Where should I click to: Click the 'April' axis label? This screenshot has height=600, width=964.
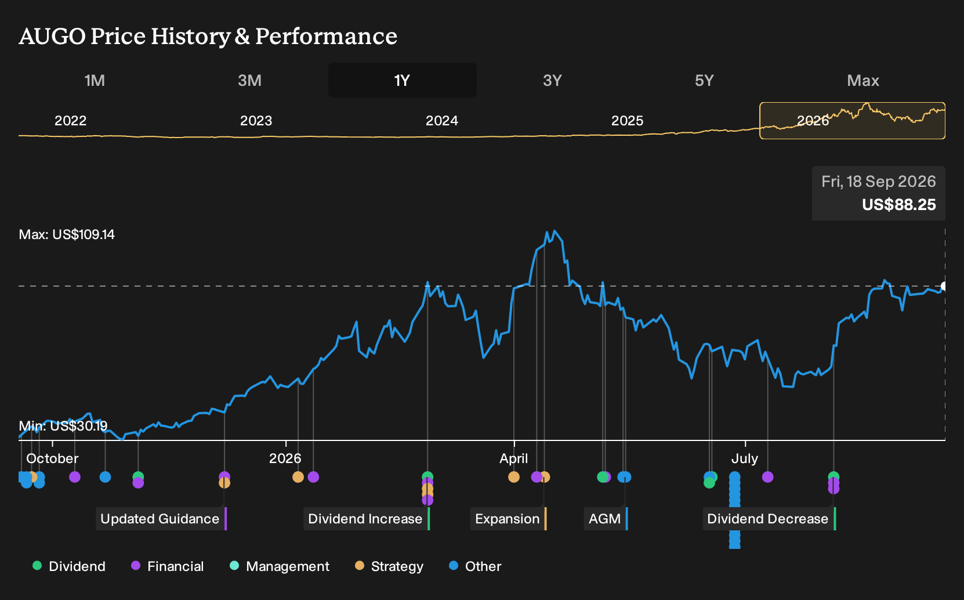click(514, 458)
